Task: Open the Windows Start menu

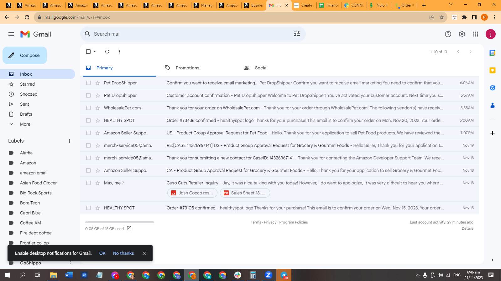Action: [8, 275]
